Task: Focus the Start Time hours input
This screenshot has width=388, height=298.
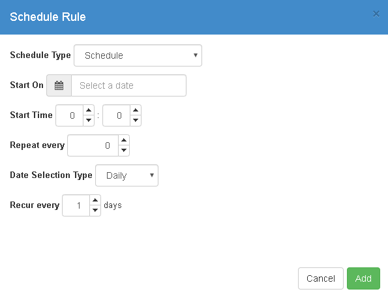Action: [70, 115]
